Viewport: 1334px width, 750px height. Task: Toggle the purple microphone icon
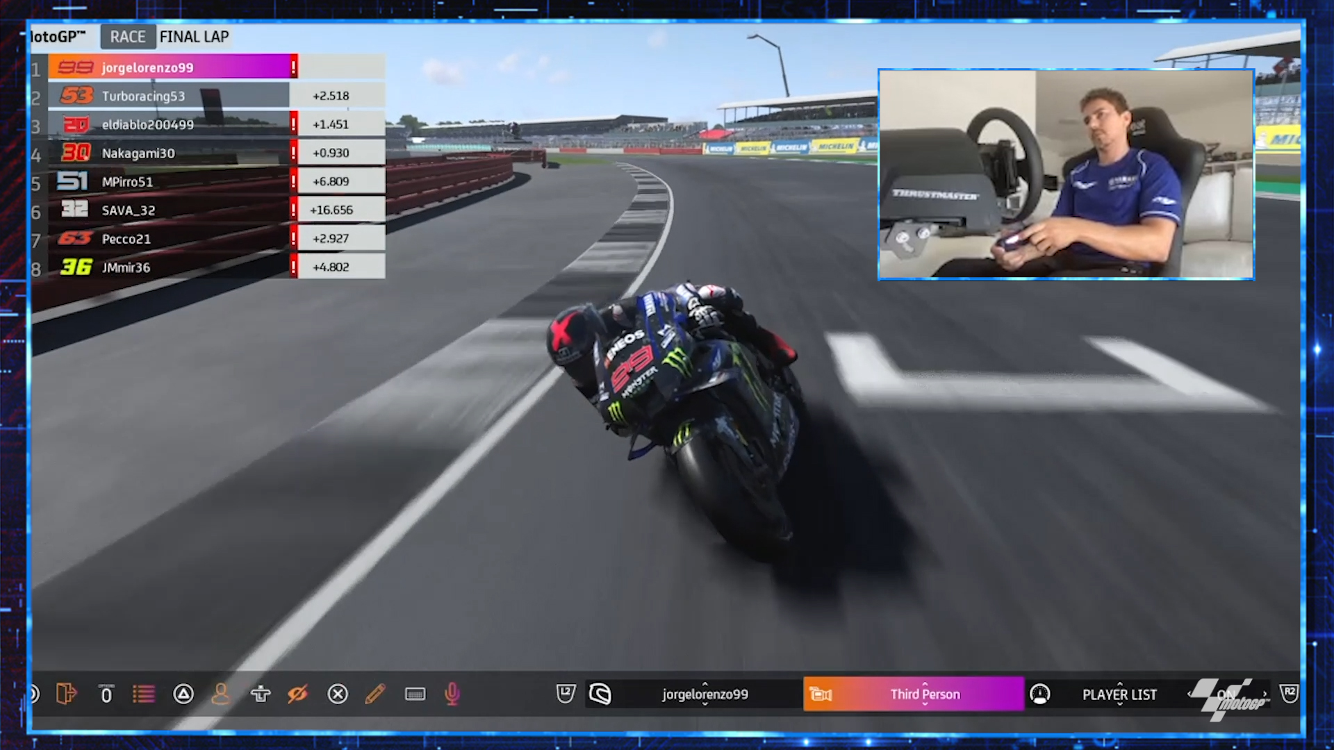[452, 694]
